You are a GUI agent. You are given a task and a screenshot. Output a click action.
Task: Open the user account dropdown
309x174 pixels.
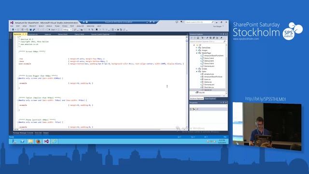218,26
